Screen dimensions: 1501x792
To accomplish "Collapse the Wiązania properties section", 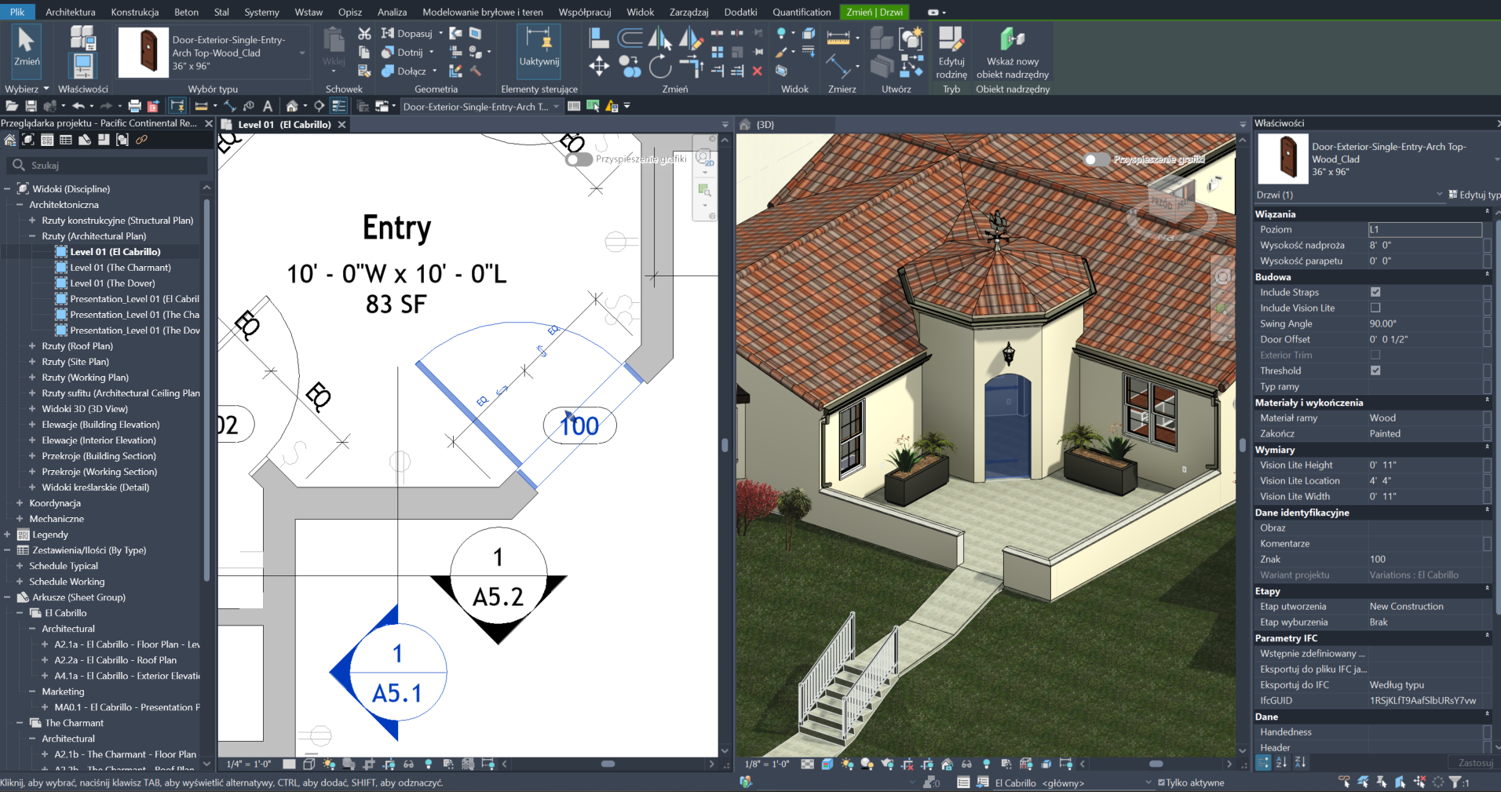I will (1487, 211).
